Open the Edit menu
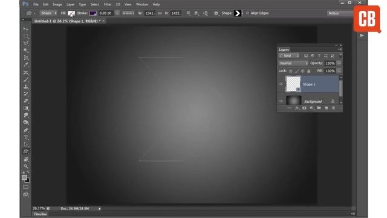The width and height of the screenshot is (387, 218). pos(46,4)
